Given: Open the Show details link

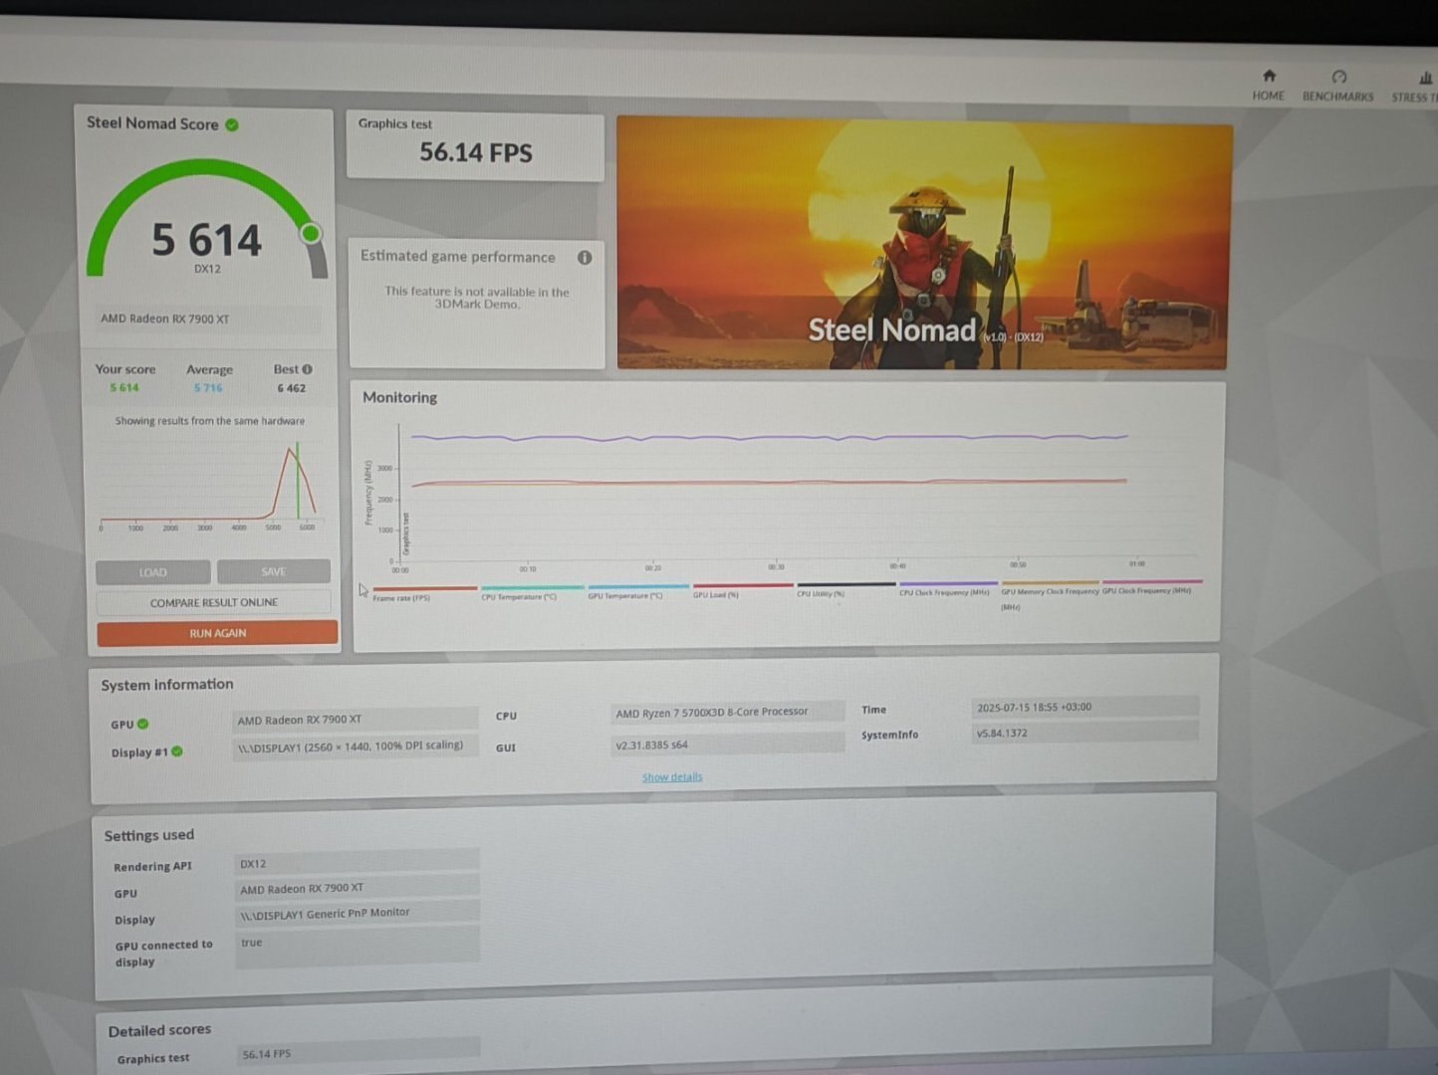Looking at the screenshot, I should point(672,777).
